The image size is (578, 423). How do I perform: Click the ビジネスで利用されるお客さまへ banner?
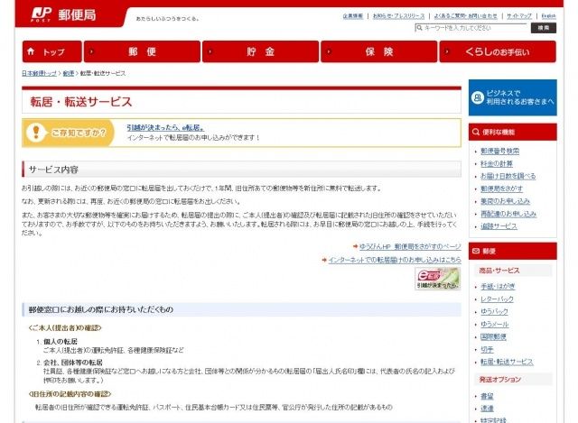513,97
